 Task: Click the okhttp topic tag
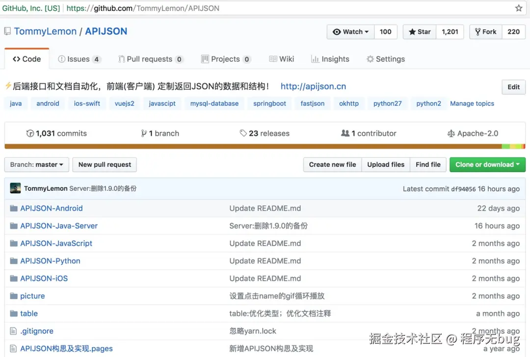(349, 103)
